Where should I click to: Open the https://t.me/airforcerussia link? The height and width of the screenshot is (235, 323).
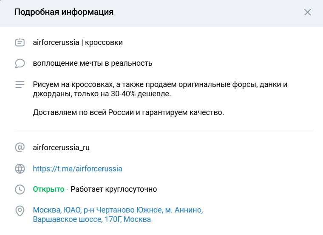[77, 168]
